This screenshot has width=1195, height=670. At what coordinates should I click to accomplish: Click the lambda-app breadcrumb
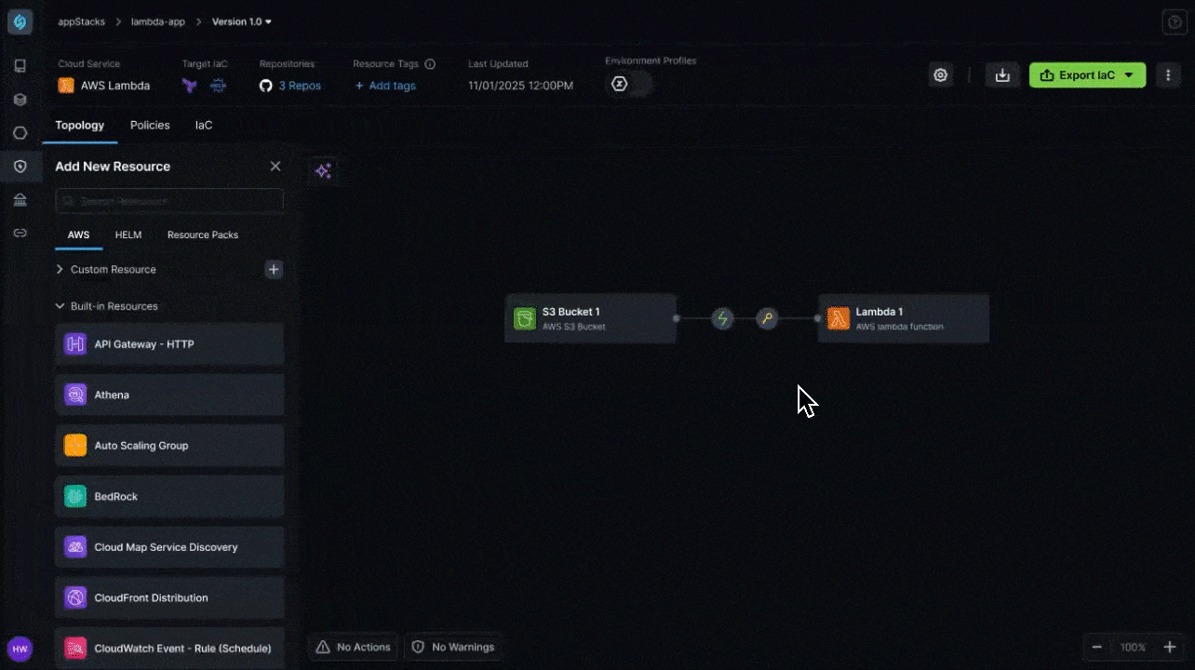(x=157, y=21)
